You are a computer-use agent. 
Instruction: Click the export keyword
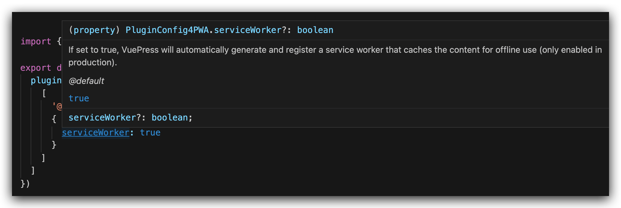(36, 68)
